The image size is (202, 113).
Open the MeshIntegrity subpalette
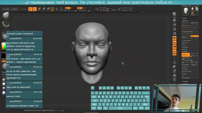pos(186,78)
